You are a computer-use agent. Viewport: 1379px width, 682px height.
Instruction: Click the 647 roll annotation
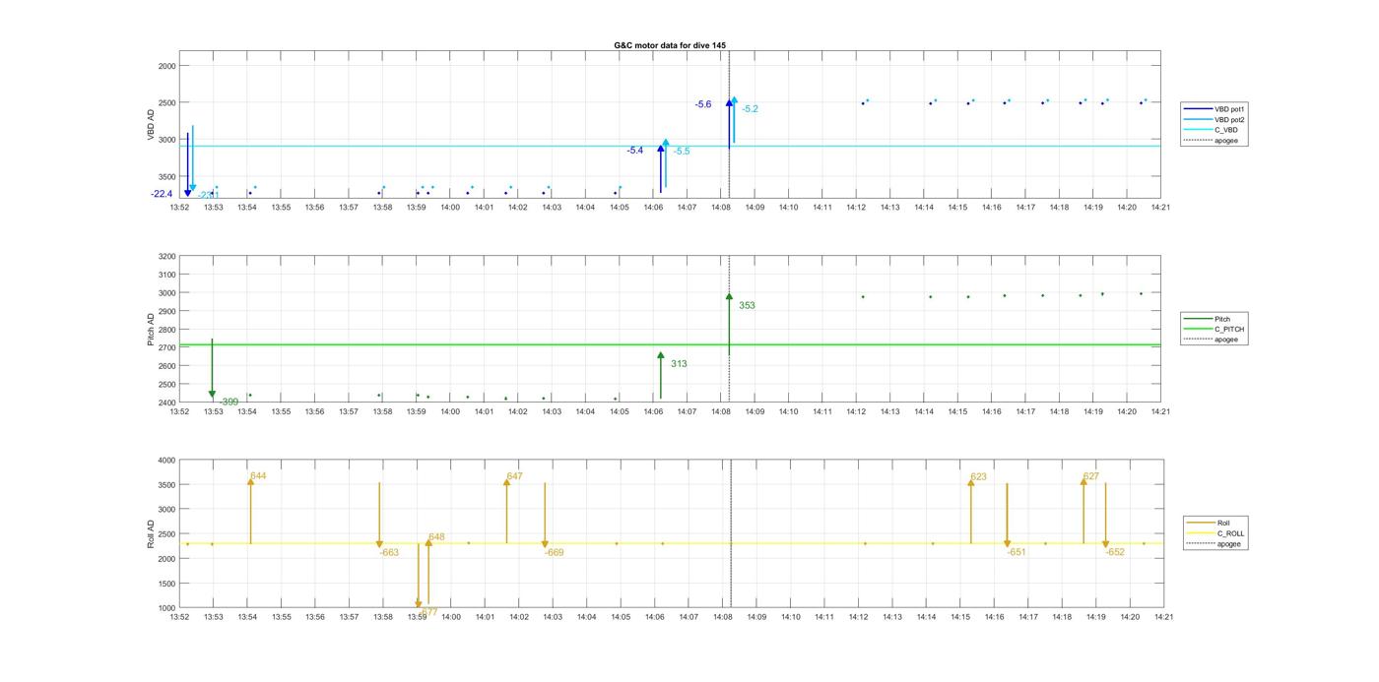coord(514,476)
